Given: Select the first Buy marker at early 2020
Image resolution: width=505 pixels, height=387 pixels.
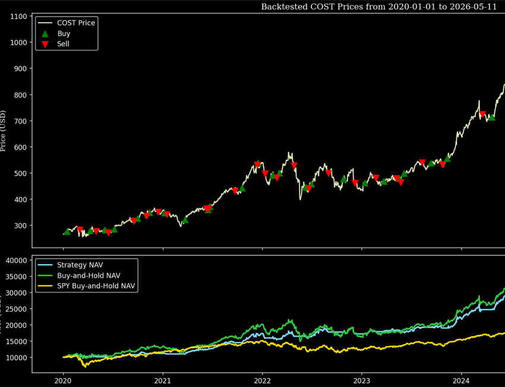Looking at the screenshot, I should pos(67,231).
